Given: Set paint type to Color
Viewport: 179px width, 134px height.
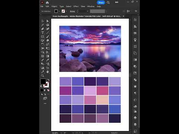Looking at the screenshot, I should 42,90.
